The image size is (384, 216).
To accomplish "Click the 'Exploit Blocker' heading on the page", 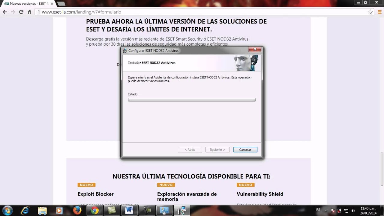I will 95,194.
